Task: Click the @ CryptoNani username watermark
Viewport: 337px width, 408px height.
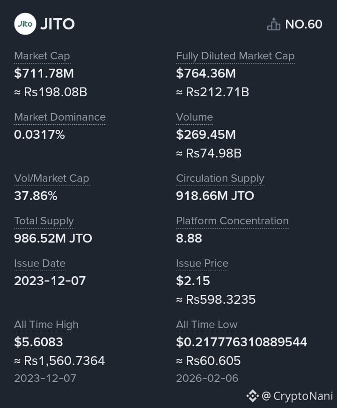Action: click(x=297, y=396)
